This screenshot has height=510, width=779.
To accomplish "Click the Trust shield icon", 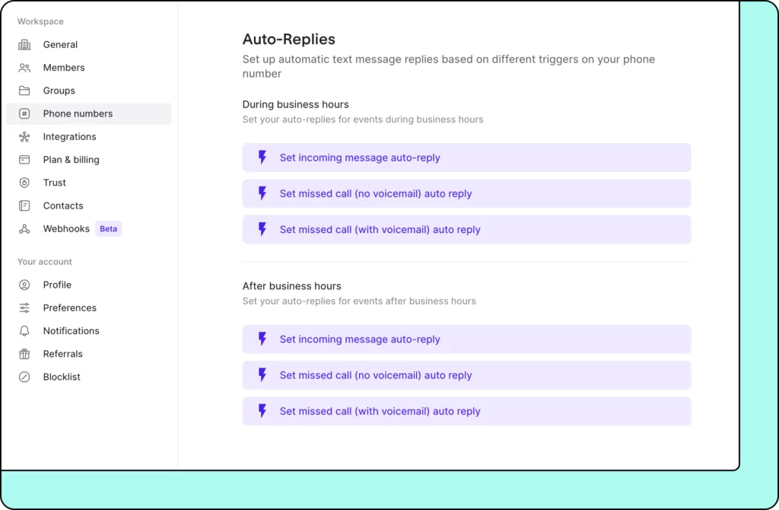I will tap(25, 183).
